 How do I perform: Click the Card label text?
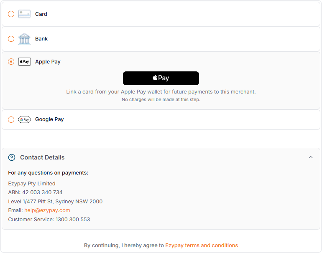coord(41,14)
